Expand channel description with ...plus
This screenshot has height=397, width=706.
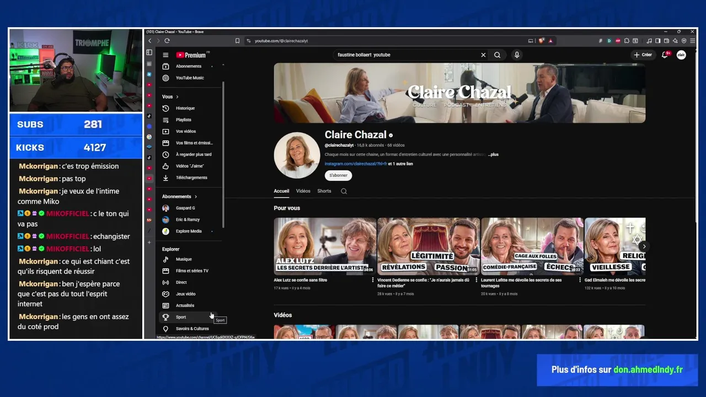click(x=493, y=154)
